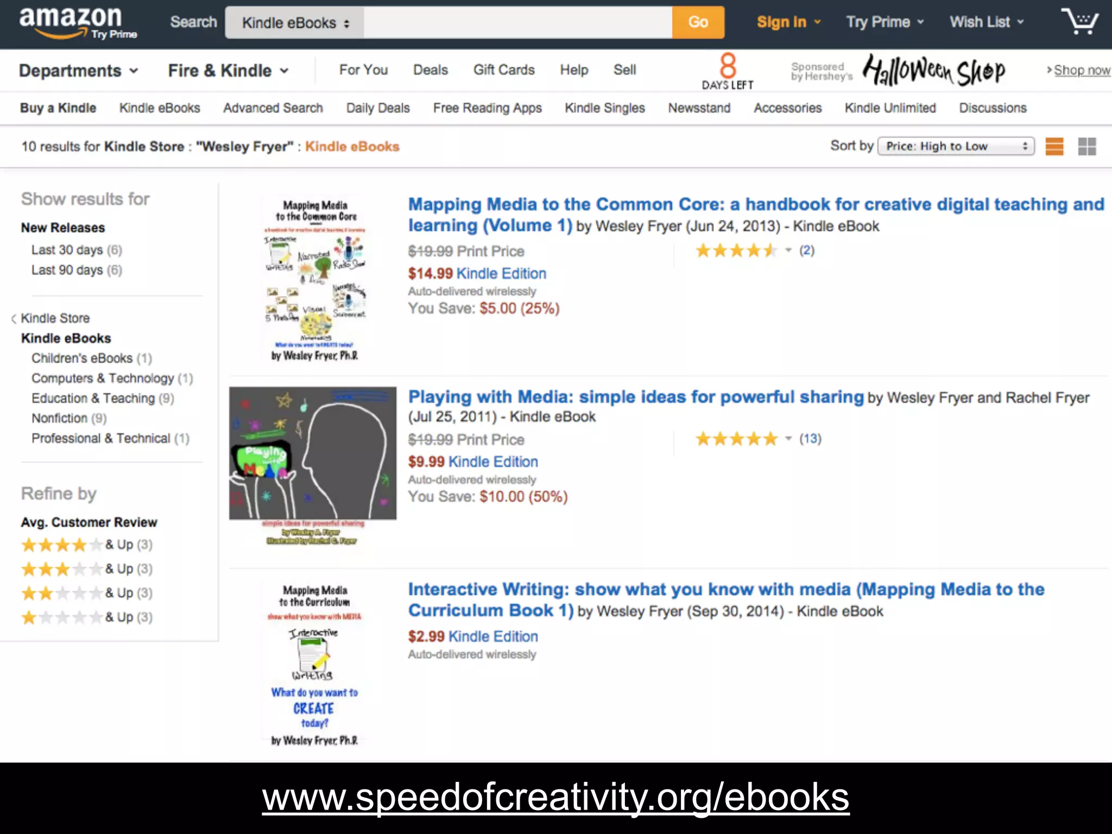1112x834 pixels.
Task: Click the 4 stars & Up rating filter
Action: pyautogui.click(x=87, y=545)
